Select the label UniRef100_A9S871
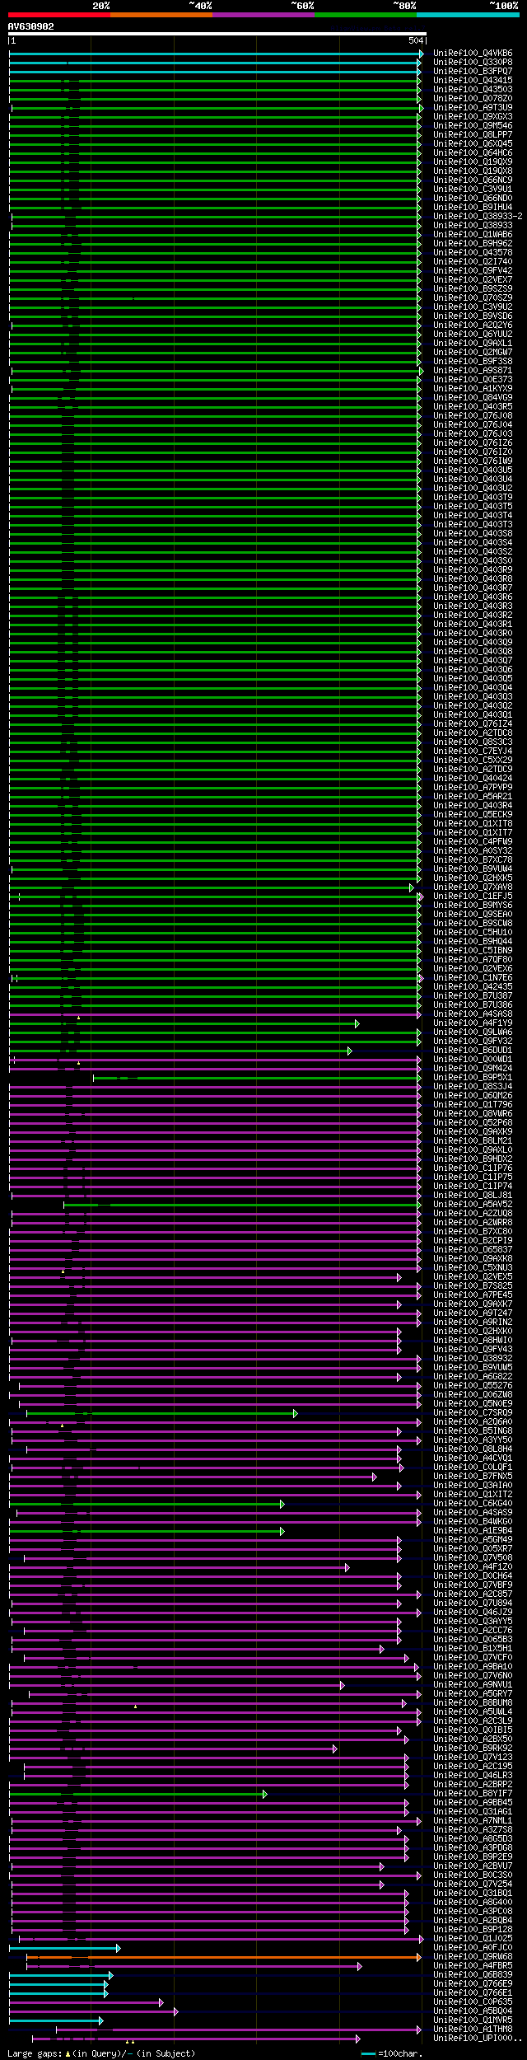Image resolution: width=527 pixels, height=2060 pixels. tap(473, 371)
